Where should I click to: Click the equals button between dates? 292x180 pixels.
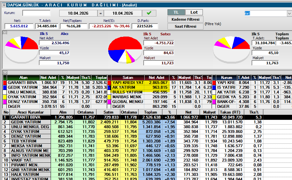point(101,13)
